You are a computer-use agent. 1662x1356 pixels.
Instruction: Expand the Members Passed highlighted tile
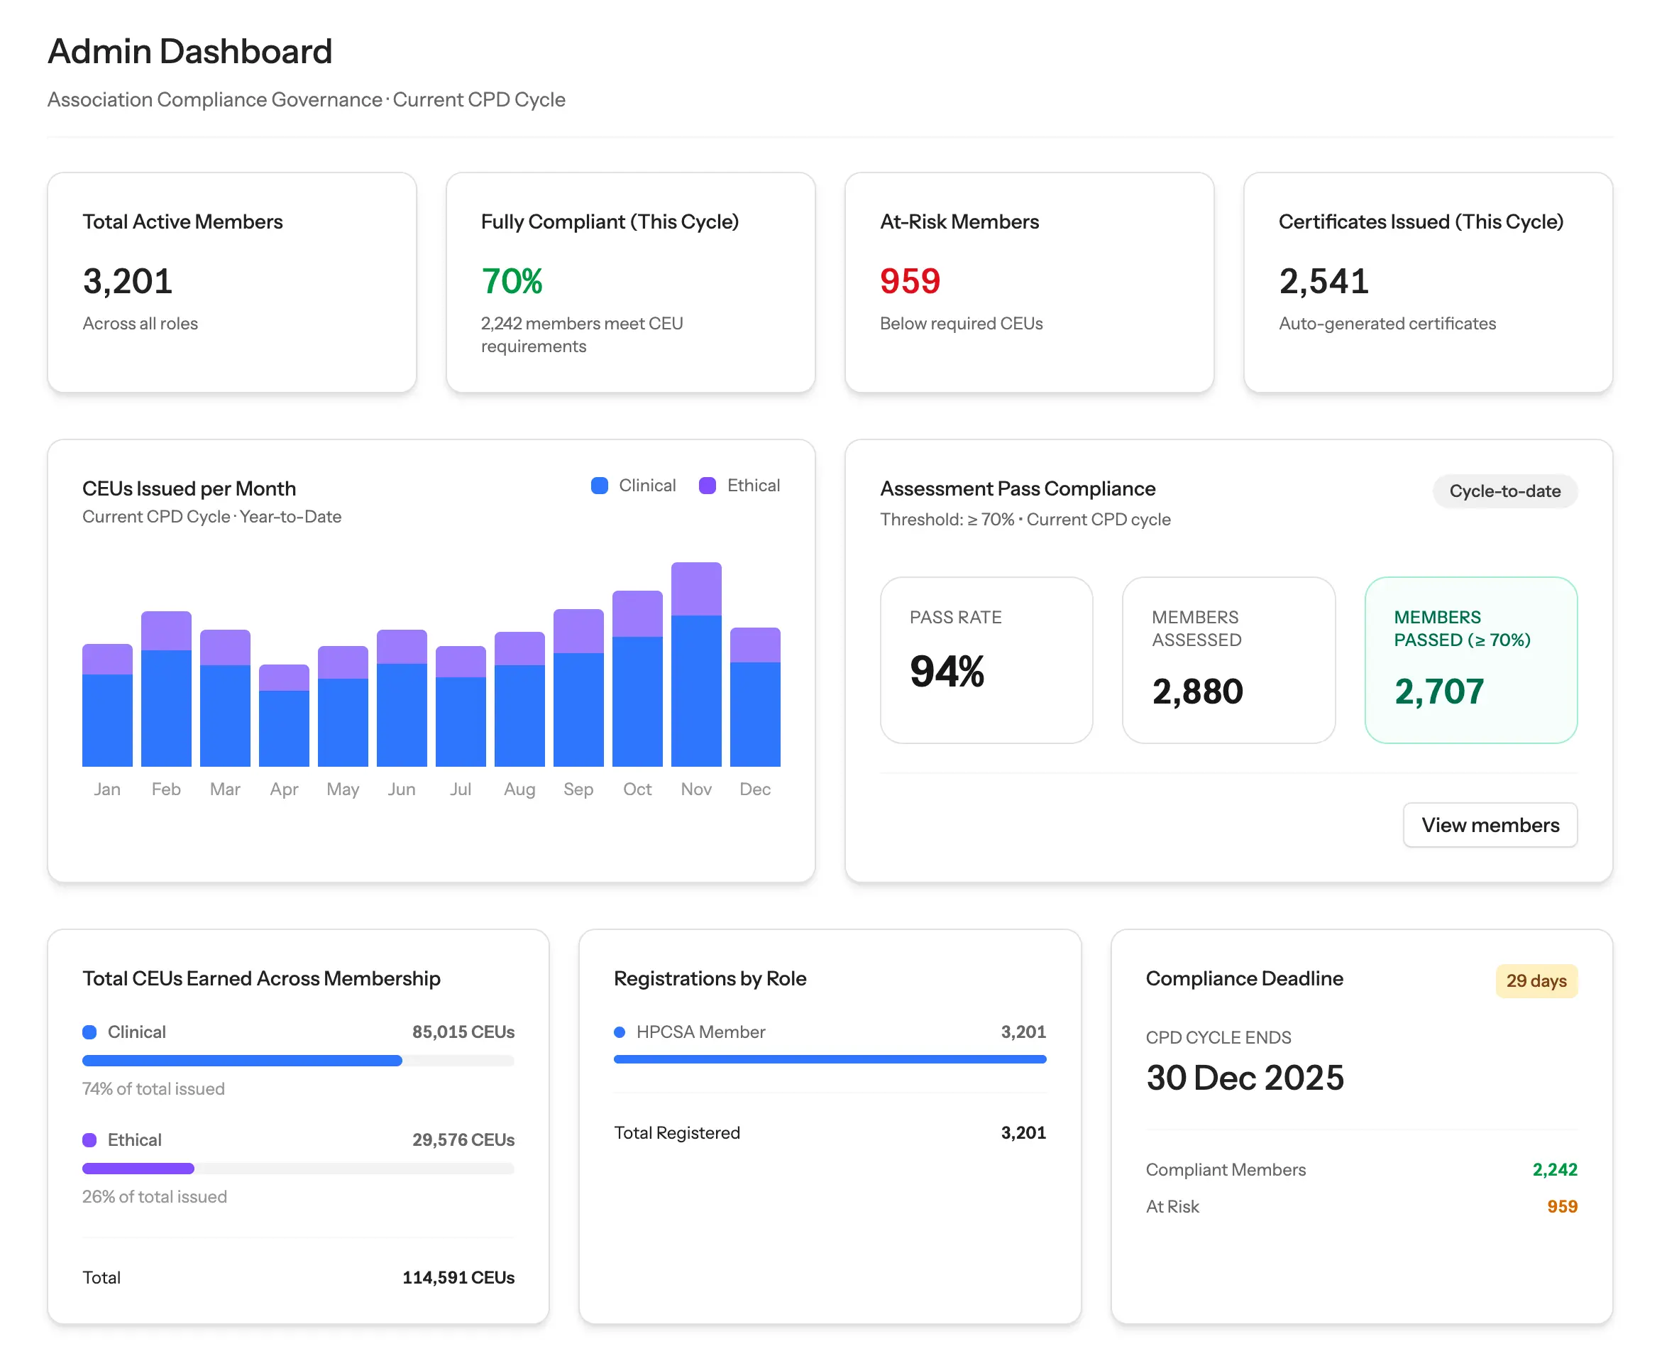point(1470,662)
